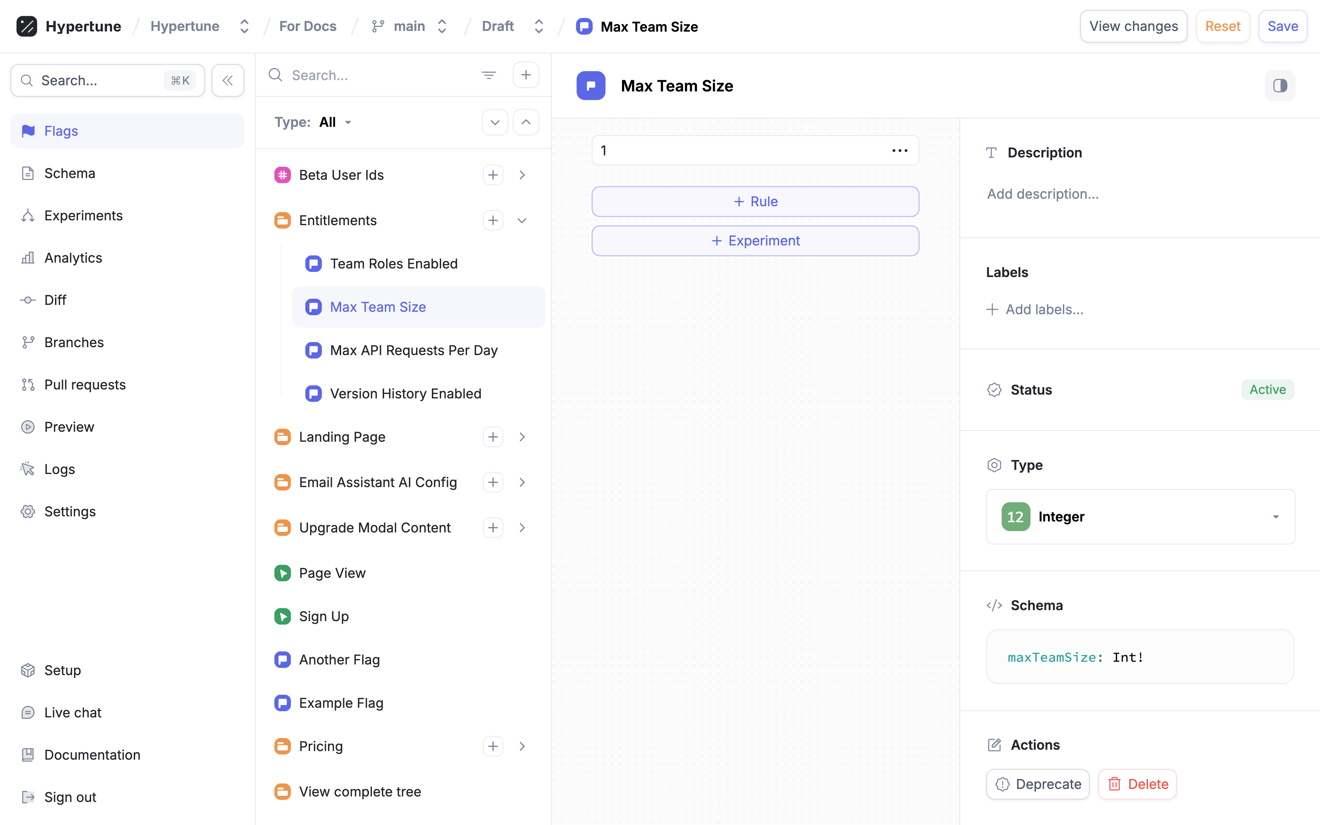Collapse the Entitlements folder
1320x825 pixels.
[x=522, y=220]
